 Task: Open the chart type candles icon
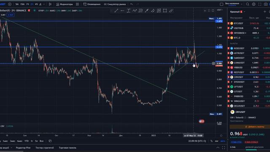pyautogui.click(x=50, y=4)
